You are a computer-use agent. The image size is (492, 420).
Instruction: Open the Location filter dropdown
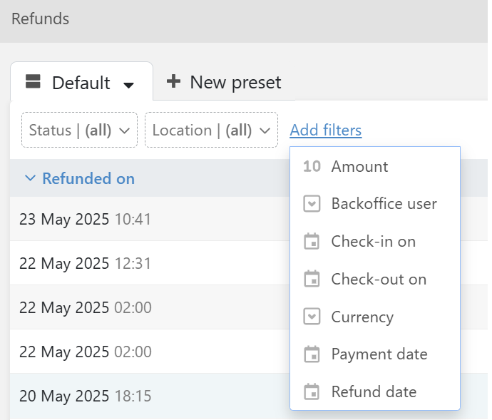click(x=211, y=130)
